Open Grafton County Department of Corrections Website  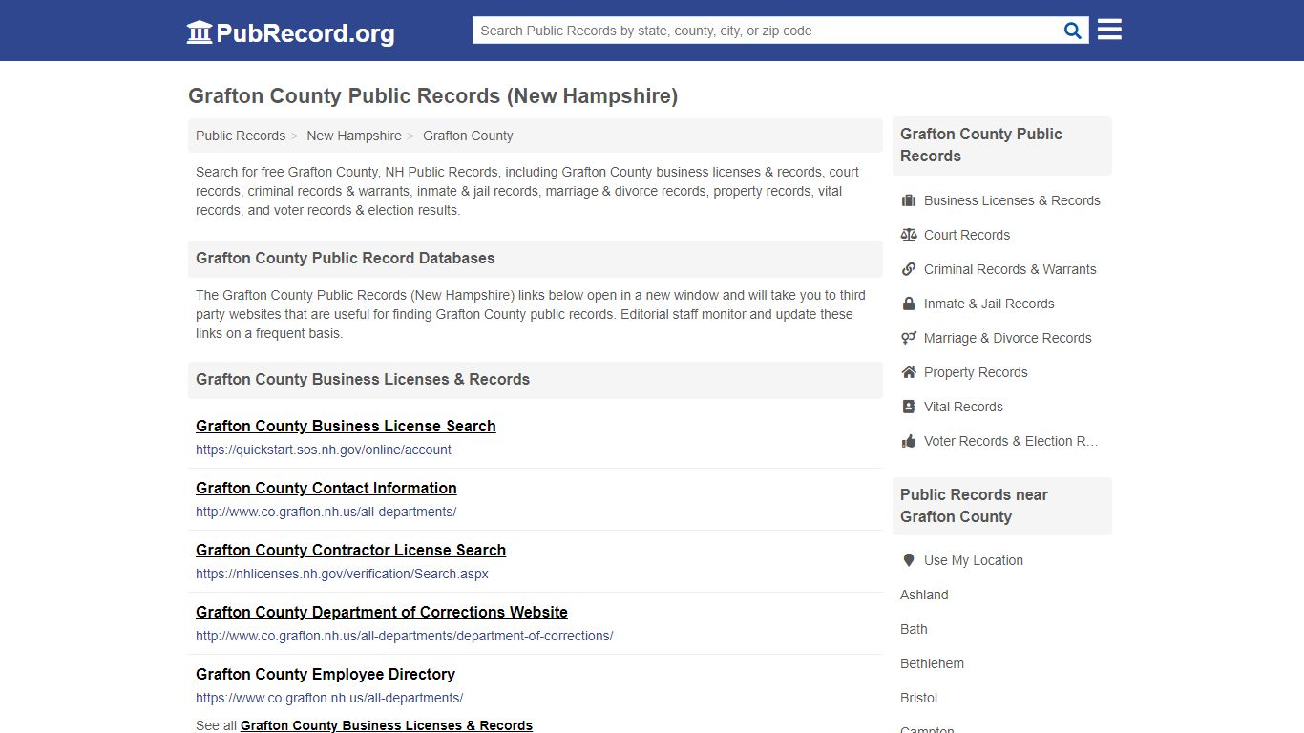coord(382,612)
